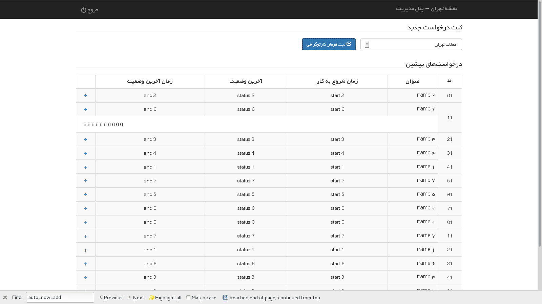This screenshot has width=542, height=304.
Task: Enable the Match case checkbox
Action: [188, 297]
